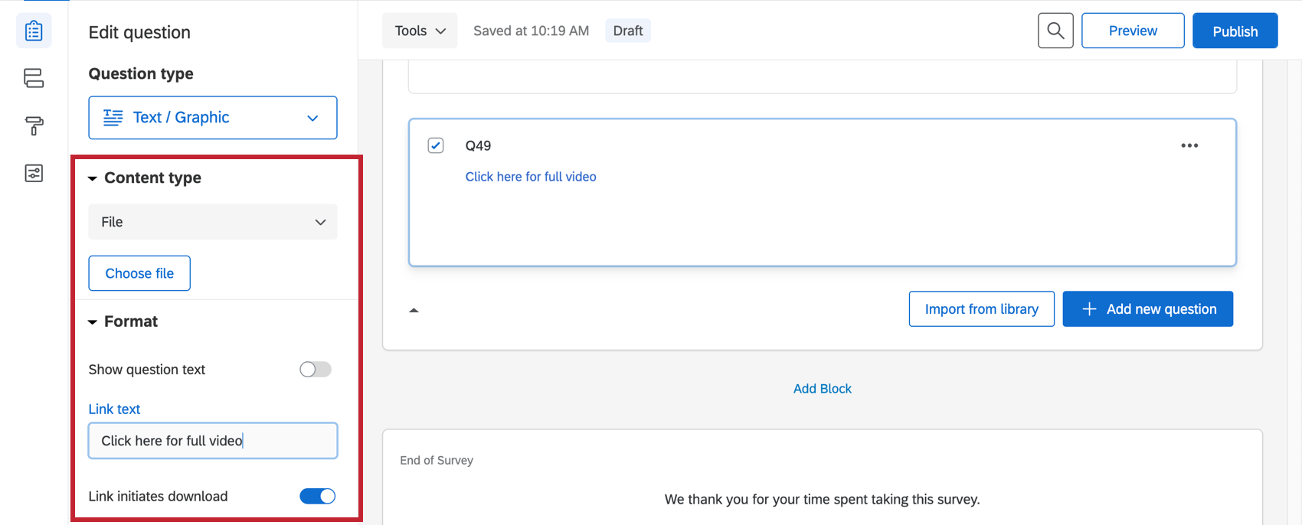Open the Survey builder icon in sidebar
Screen dimensions: 1302x525
(34, 31)
